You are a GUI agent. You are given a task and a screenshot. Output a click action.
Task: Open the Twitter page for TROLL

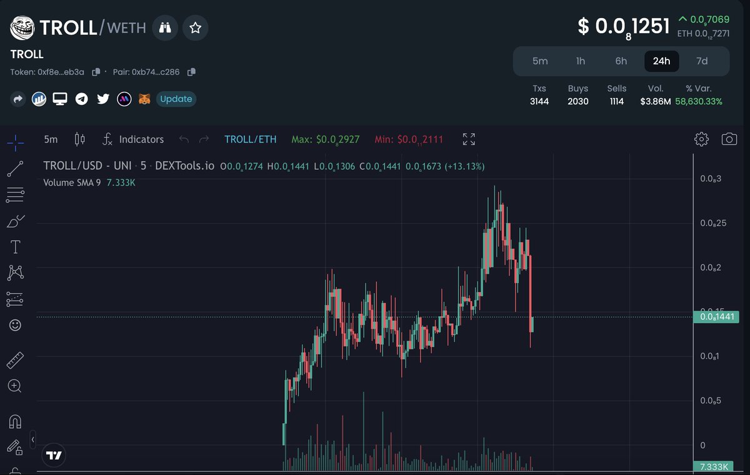pyautogui.click(x=102, y=99)
